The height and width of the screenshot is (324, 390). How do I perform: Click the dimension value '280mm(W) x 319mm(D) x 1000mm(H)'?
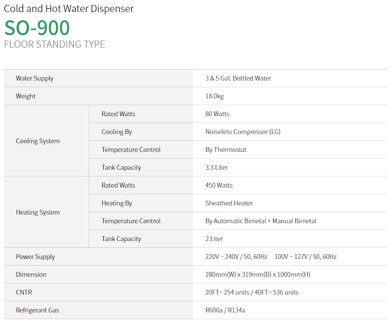tap(258, 274)
